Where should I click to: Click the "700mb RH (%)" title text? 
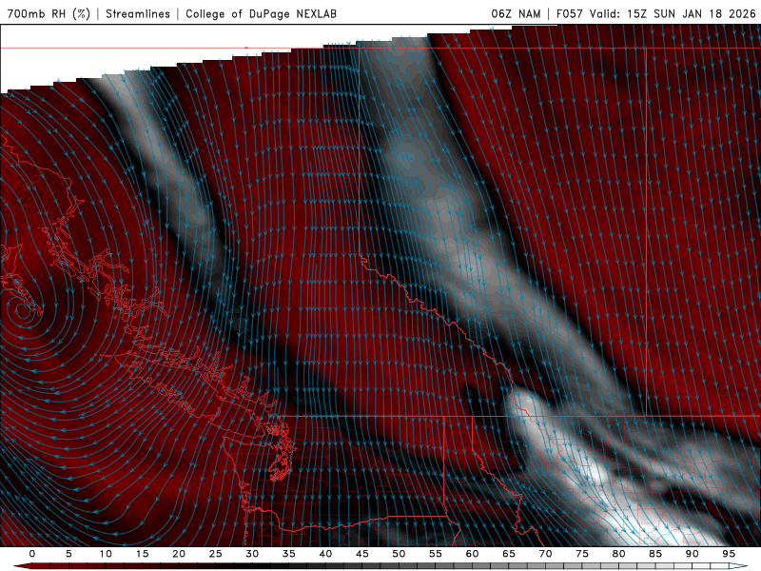(49, 13)
